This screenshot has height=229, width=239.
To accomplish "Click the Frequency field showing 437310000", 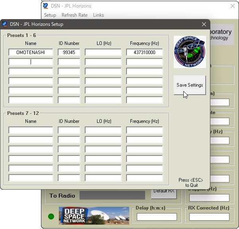I will [144, 52].
